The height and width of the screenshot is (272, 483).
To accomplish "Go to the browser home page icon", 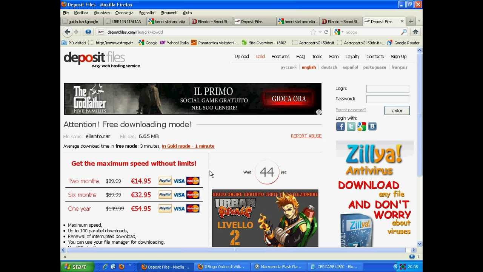I will point(415,32).
